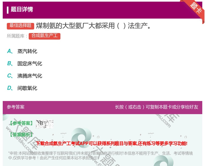The height and width of the screenshot is (166, 205).
Task: Click the 最佳选择题 question type badge
Action: (x=20, y=26)
